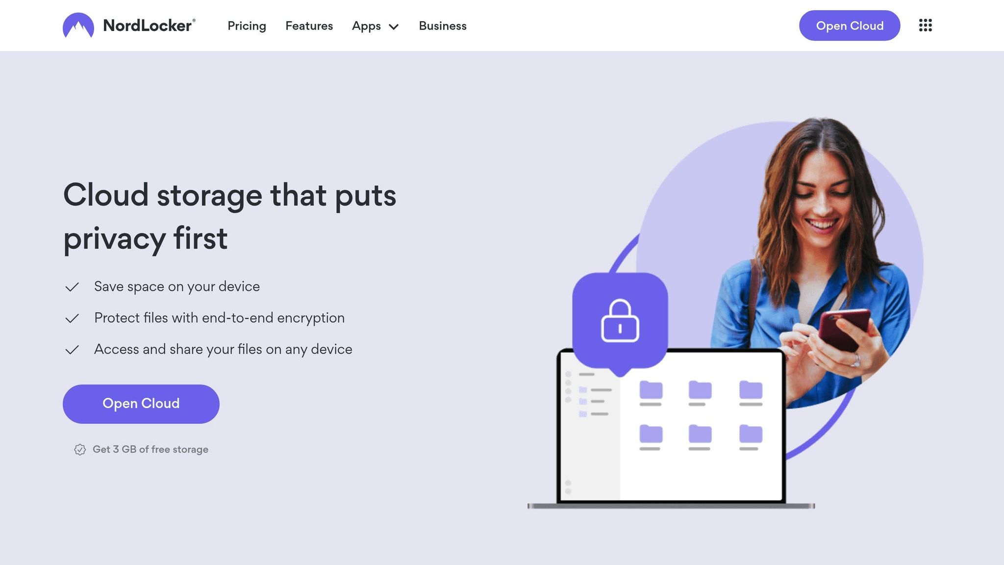
Task: Click checkmark beside Protect files with encryption
Action: (72, 318)
